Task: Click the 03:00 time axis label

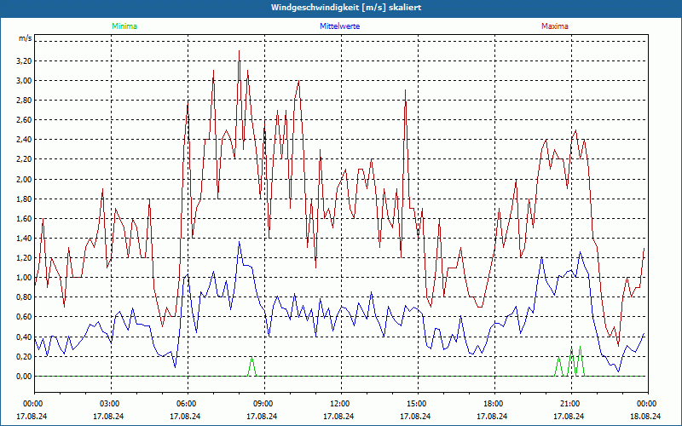Action: pos(111,404)
